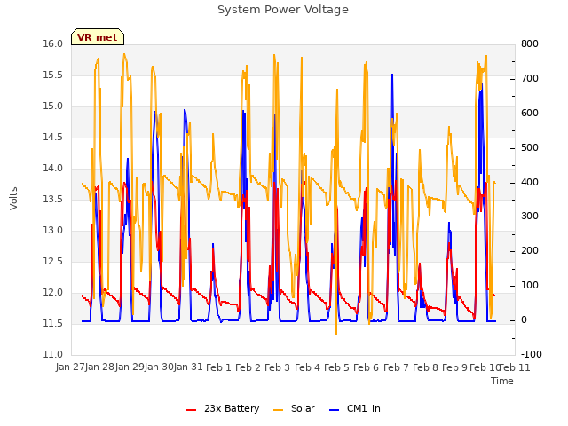Click the blue CM1_in legend swatch
This screenshot has width=568, height=426.
(334, 410)
